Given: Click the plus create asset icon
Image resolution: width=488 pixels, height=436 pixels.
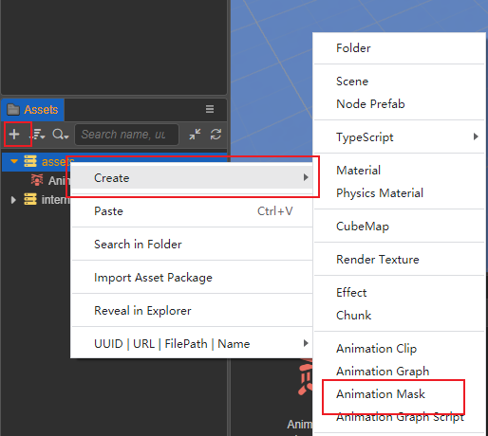Looking at the screenshot, I should [x=14, y=135].
